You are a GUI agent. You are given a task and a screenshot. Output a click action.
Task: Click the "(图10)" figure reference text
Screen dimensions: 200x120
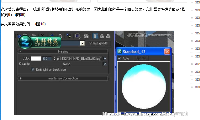tap(40, 24)
